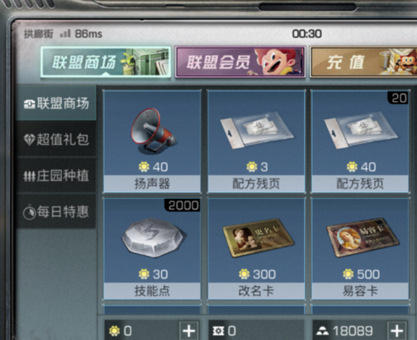Add gold bars with the plus button
This screenshot has width=417, height=340.
coord(397,331)
